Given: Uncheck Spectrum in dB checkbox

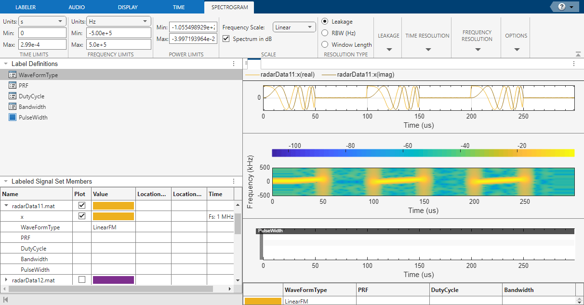Looking at the screenshot, I should click(x=227, y=39).
